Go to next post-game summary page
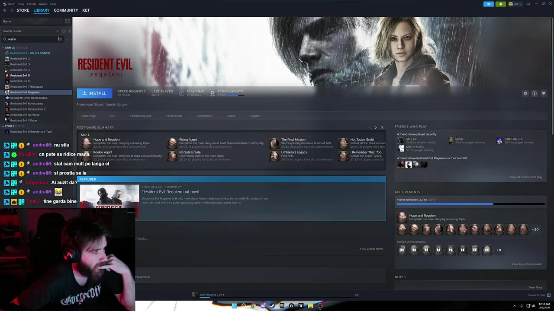 [x=376, y=127]
